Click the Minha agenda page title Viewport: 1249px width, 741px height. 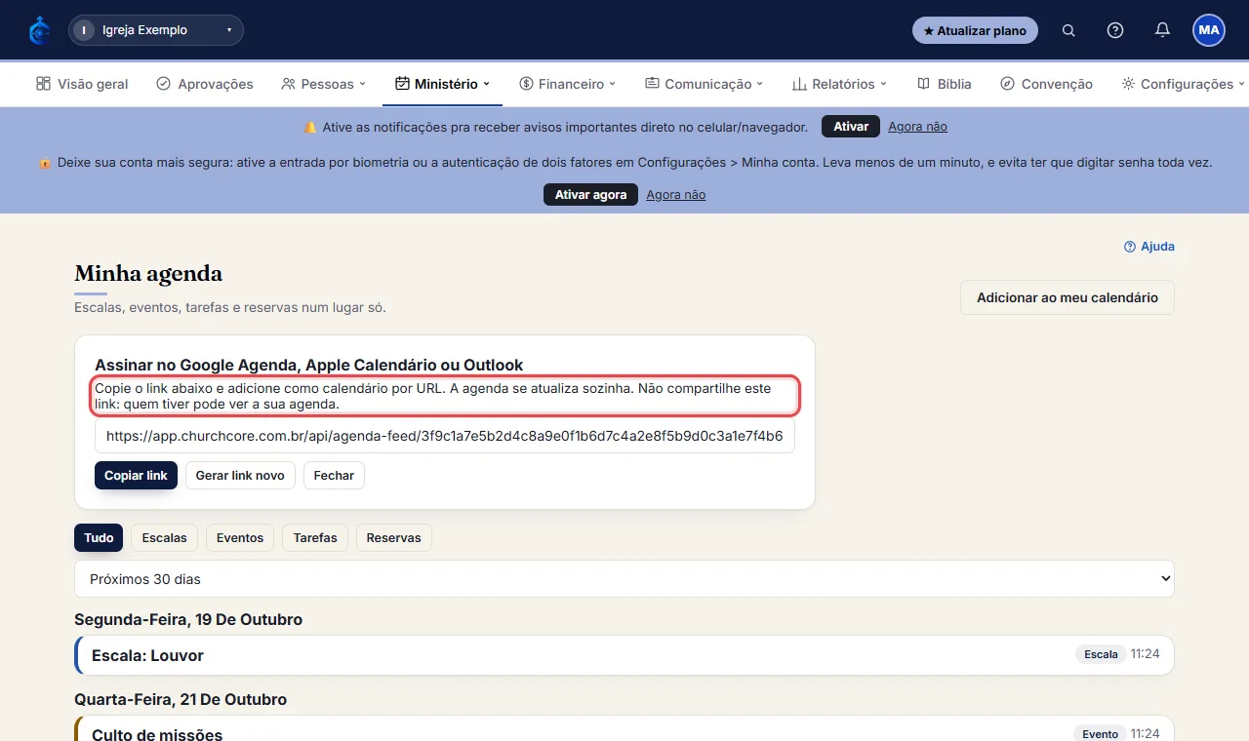point(148,274)
